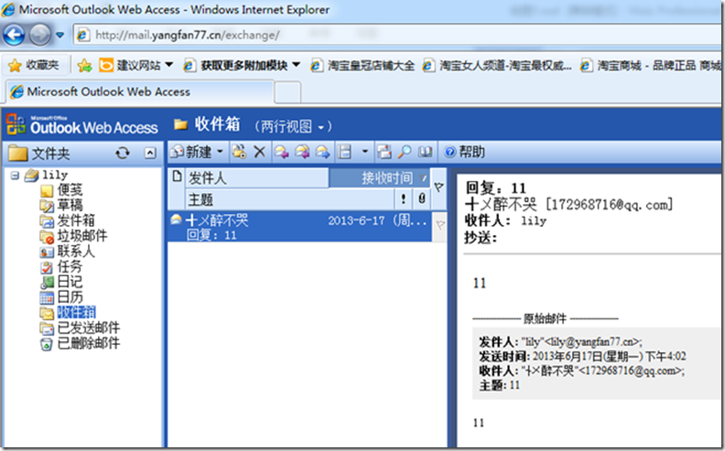Click the flag column header icon

click(x=438, y=188)
